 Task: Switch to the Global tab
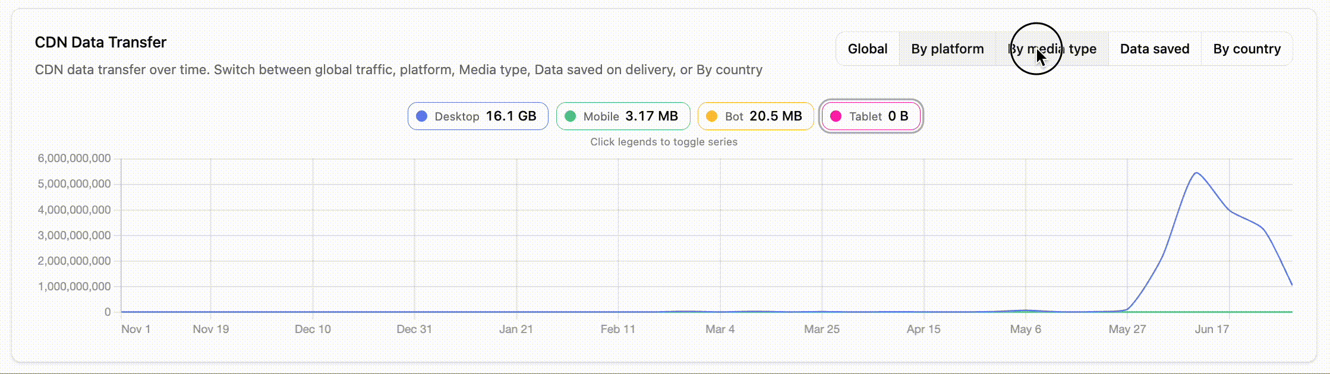[x=868, y=49]
